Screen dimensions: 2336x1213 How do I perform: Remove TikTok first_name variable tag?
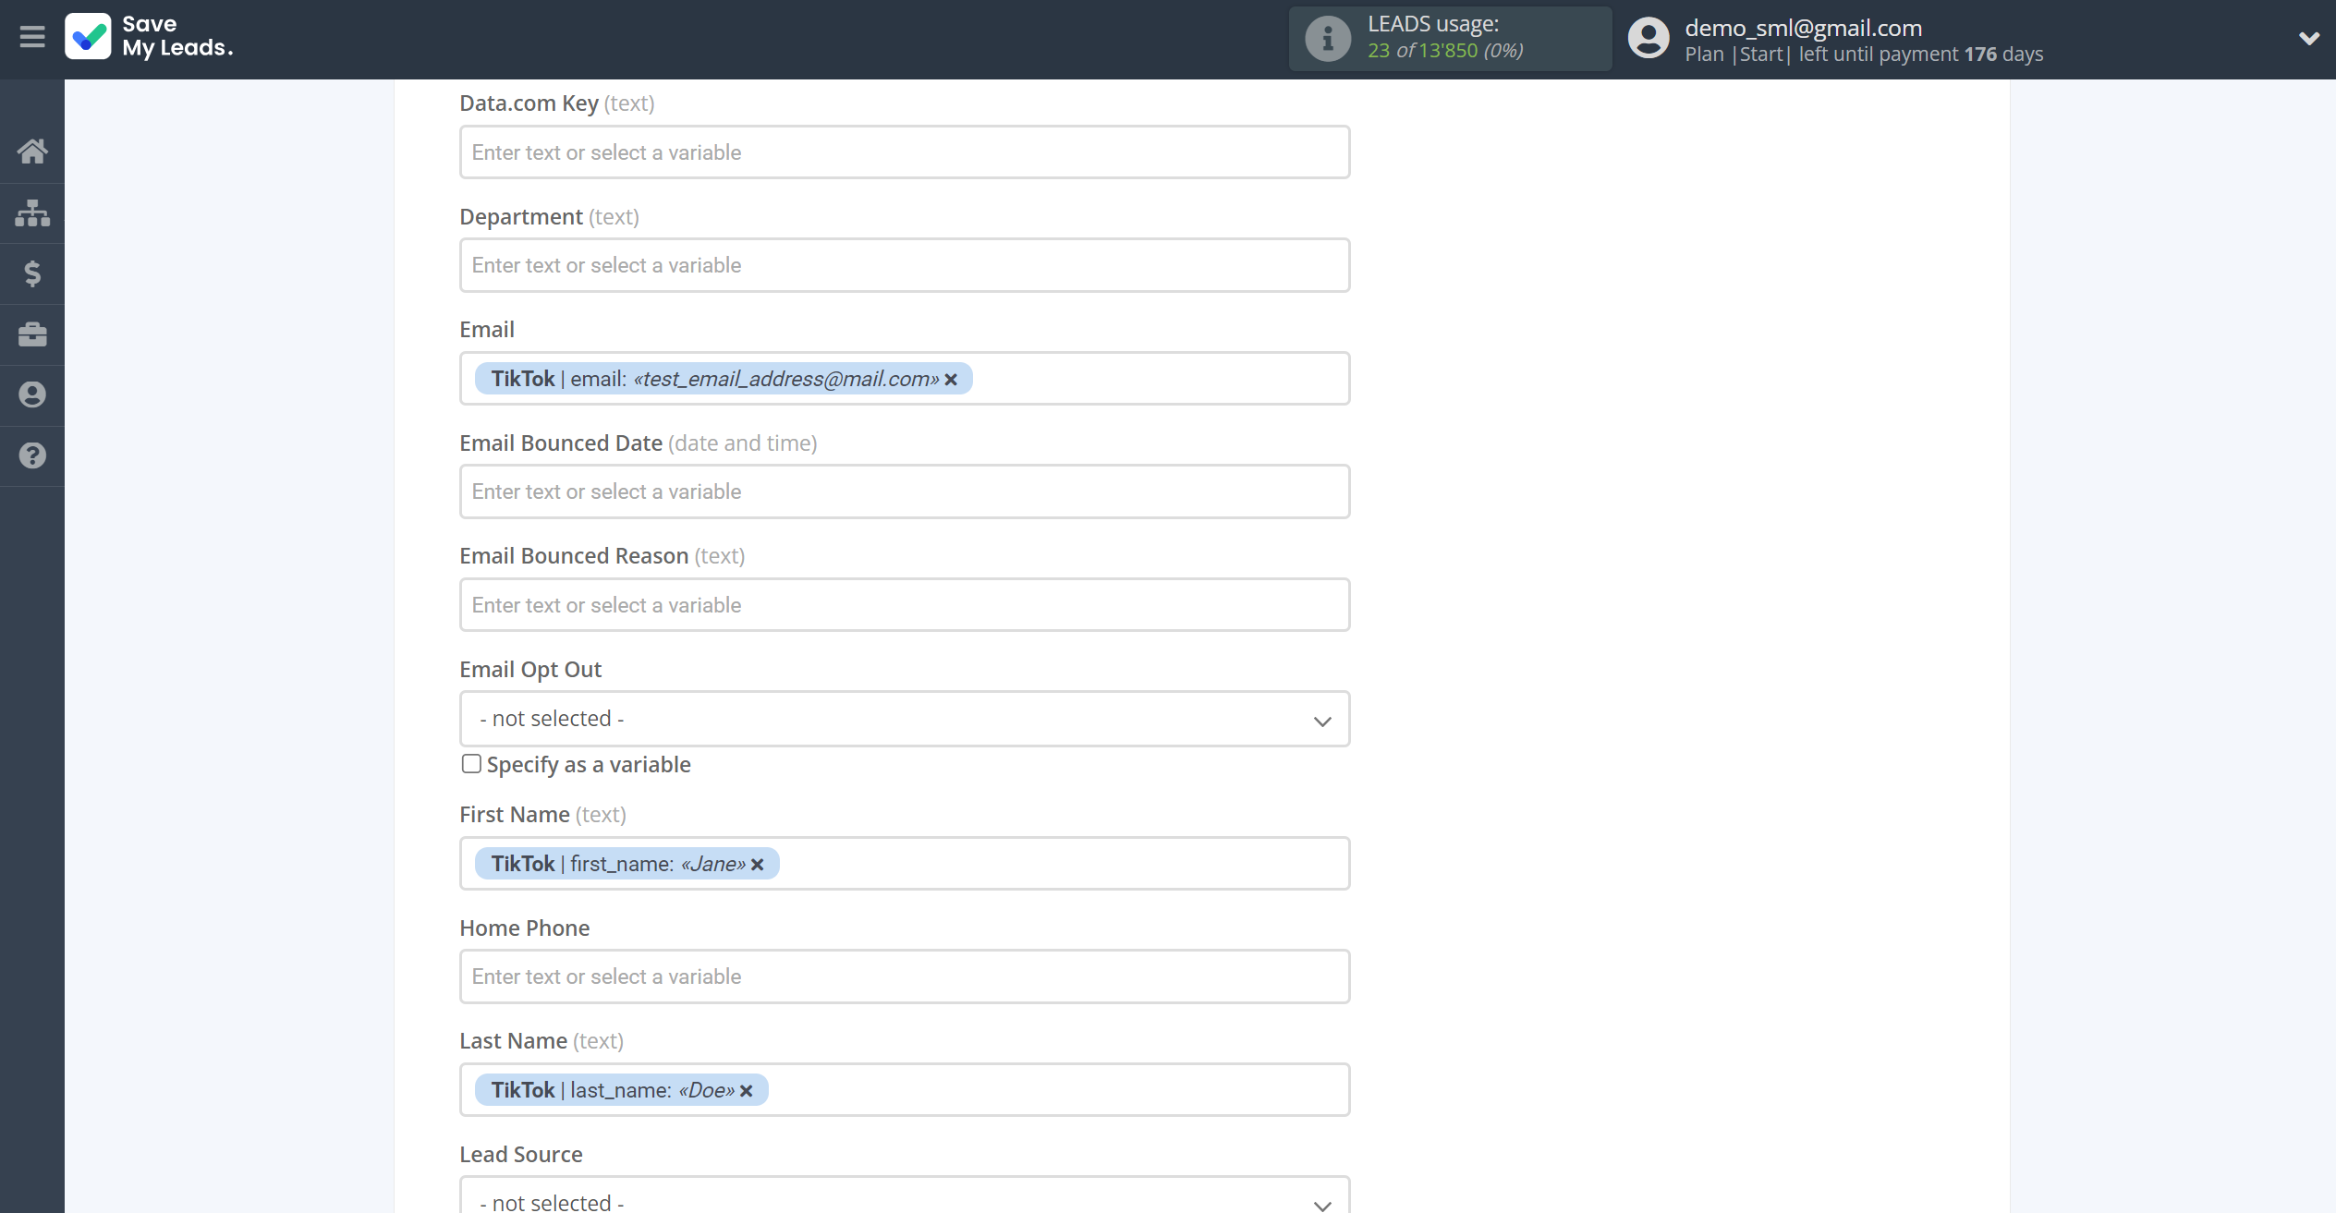(759, 864)
